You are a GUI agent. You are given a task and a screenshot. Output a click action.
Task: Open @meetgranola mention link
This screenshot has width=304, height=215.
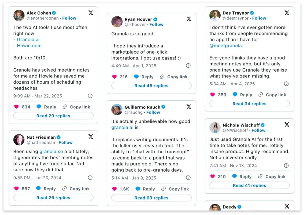tap(226, 46)
